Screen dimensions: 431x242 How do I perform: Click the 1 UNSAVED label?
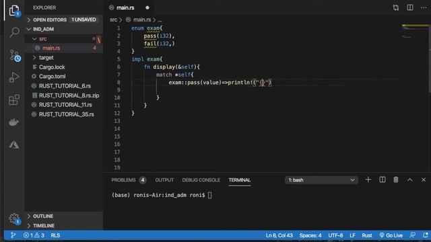click(84, 19)
